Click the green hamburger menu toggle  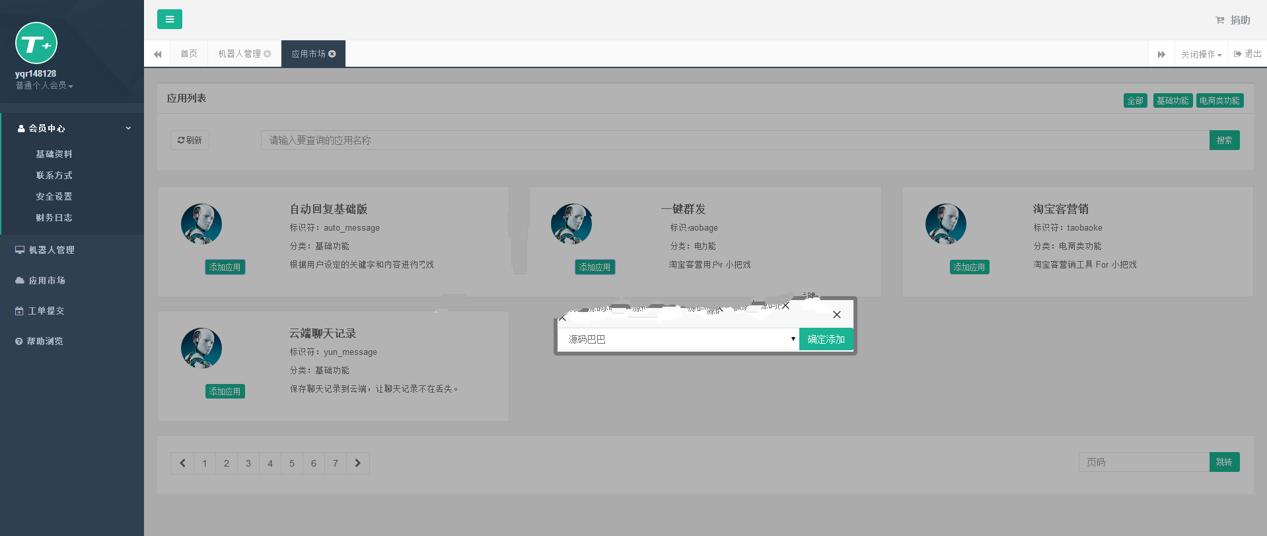coord(169,19)
